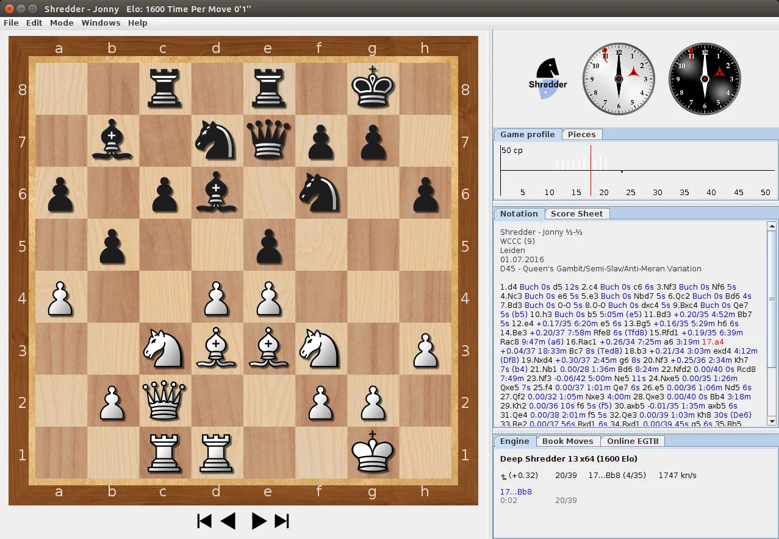779x539 pixels.
Task: Select the black bishop on b7
Action: tap(112, 141)
